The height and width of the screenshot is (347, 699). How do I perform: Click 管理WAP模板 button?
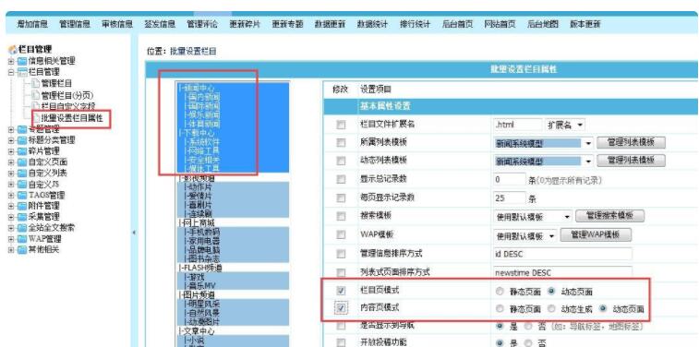[x=596, y=234]
